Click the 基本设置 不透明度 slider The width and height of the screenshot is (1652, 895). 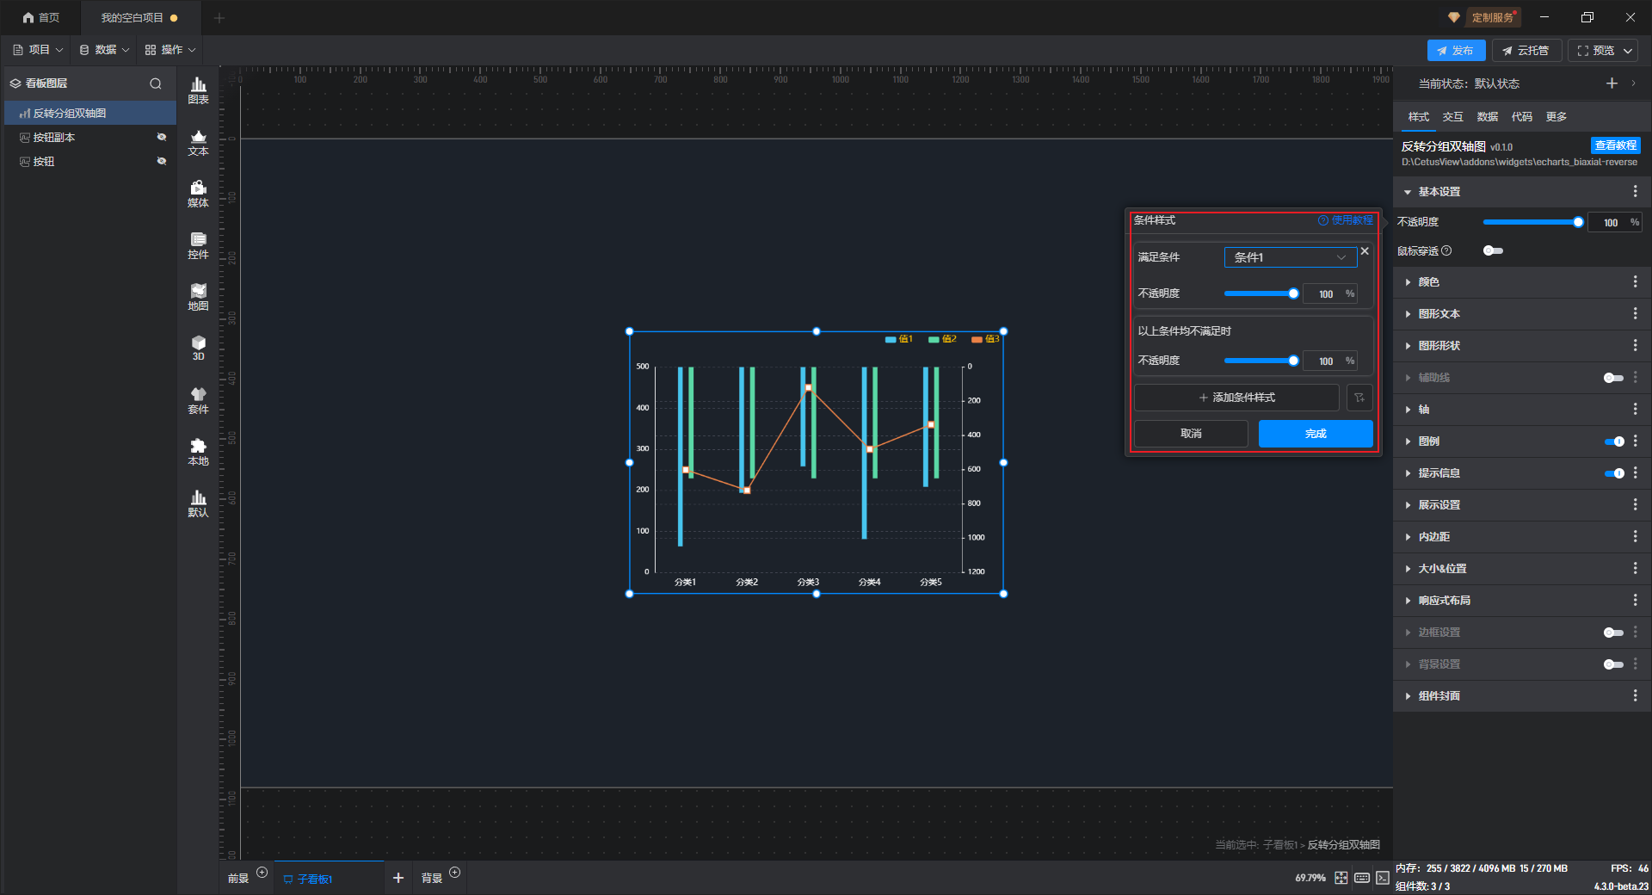pos(1530,223)
